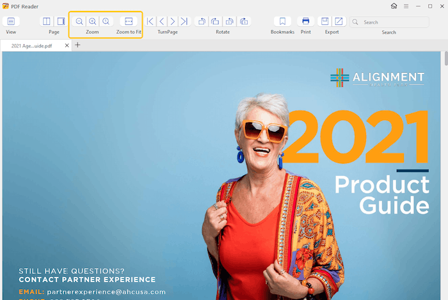Image resolution: width=448 pixels, height=300 pixels.
Task: Click the Zoom to Fit icon
Action: click(x=129, y=21)
